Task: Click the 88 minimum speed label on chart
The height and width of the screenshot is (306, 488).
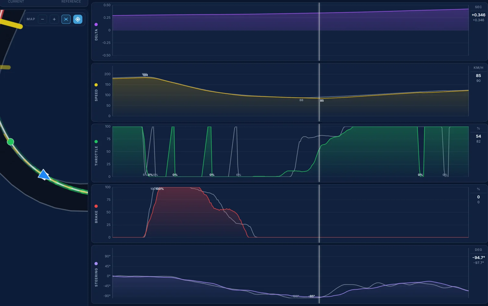Action: [x=301, y=100]
